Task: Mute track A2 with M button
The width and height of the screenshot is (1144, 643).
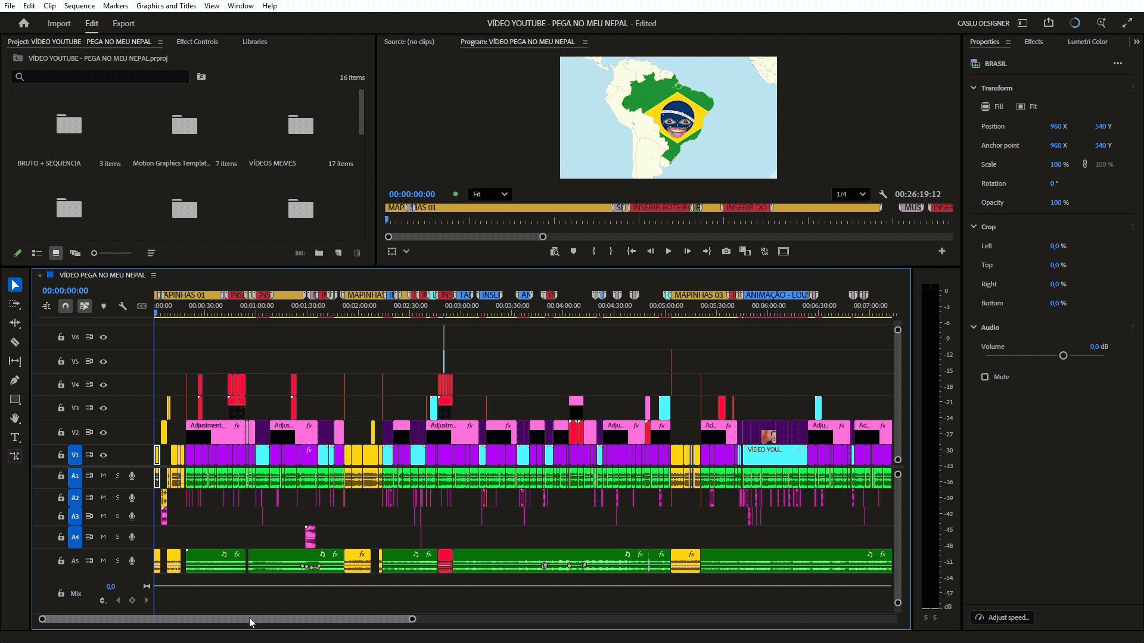Action: tap(103, 498)
